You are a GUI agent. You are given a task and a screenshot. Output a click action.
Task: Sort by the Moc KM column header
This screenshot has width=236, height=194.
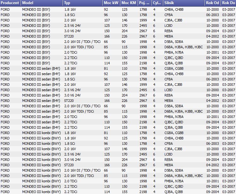tap(129, 3)
